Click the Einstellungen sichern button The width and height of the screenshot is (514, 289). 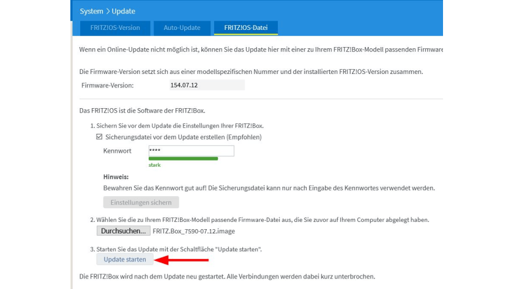point(141,202)
